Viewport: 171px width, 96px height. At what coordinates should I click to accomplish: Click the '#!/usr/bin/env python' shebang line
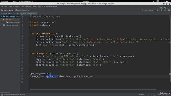click(x=45, y=17)
